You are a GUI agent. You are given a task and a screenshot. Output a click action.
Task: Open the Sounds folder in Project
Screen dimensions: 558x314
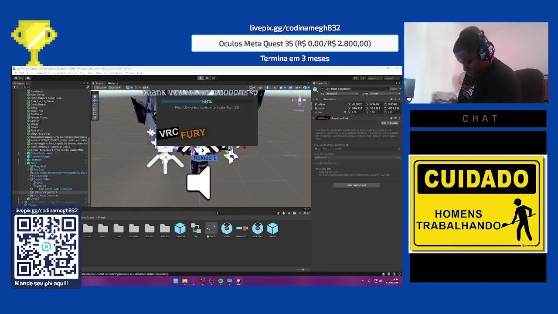click(150, 229)
